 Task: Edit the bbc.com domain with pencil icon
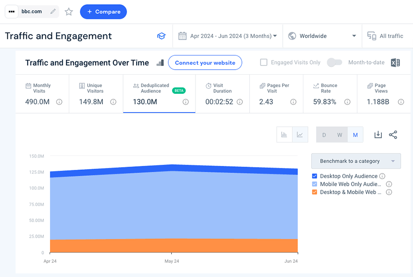(x=53, y=11)
